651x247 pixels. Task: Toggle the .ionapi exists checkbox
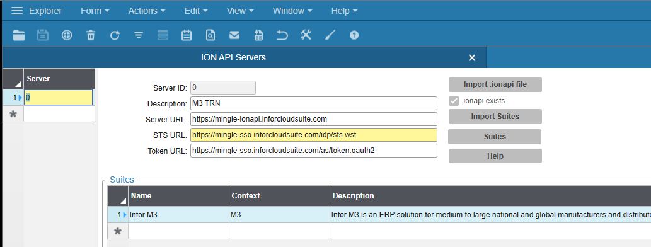pyautogui.click(x=454, y=101)
